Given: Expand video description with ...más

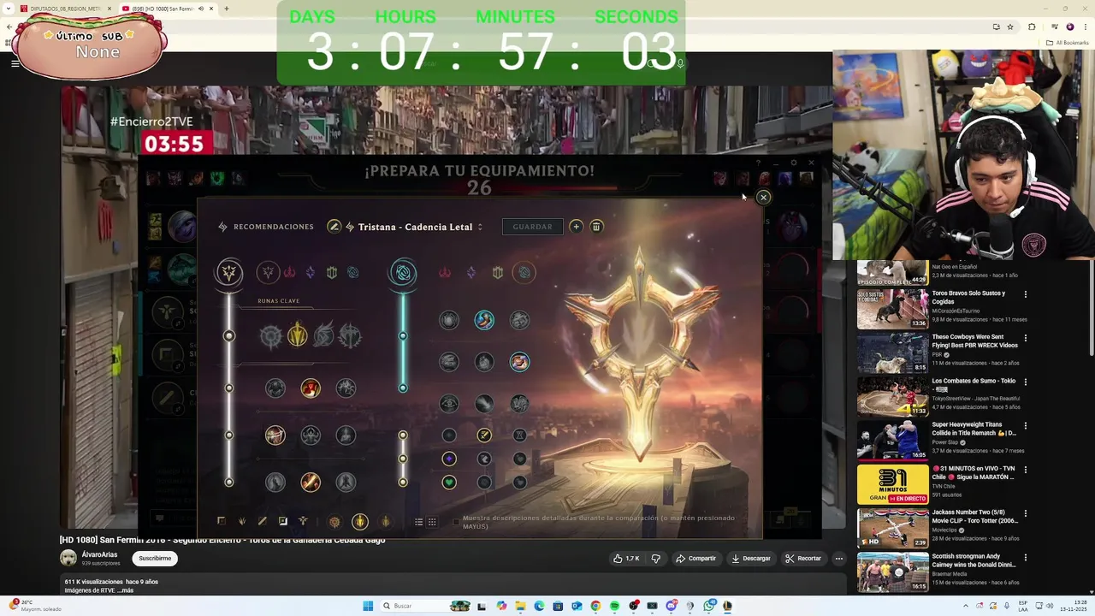Looking at the screenshot, I should click(125, 590).
